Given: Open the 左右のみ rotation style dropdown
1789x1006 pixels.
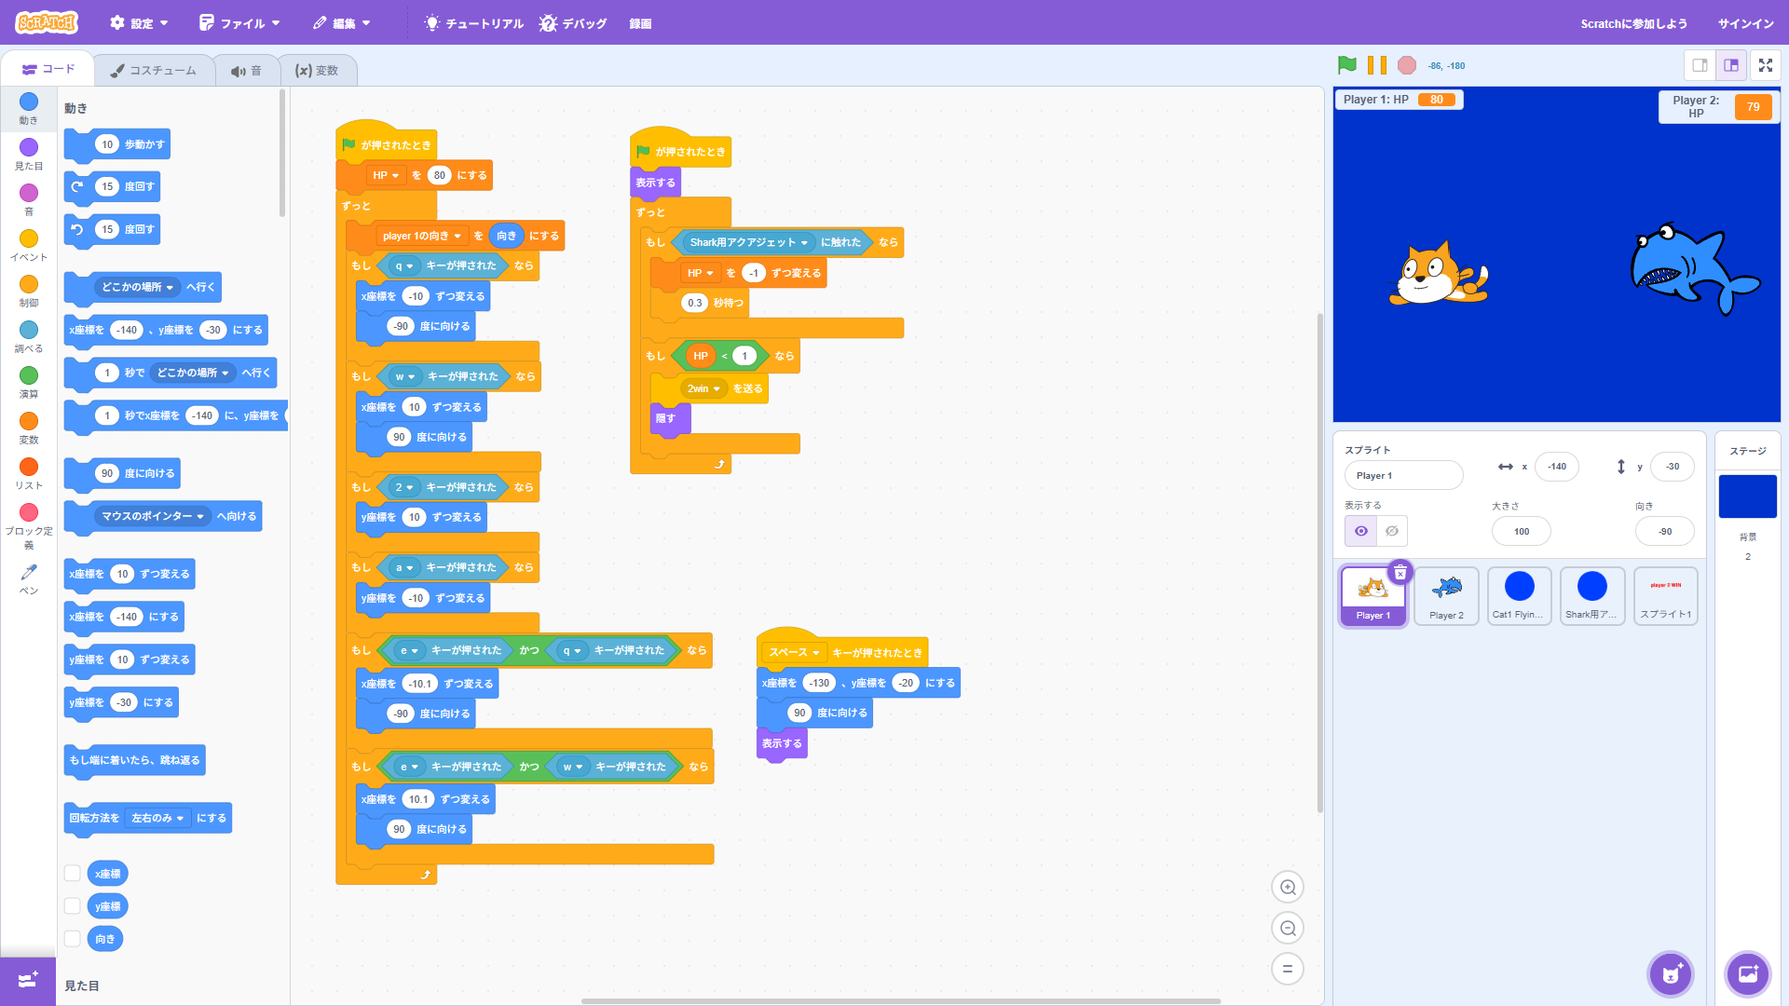Looking at the screenshot, I should [x=157, y=819].
